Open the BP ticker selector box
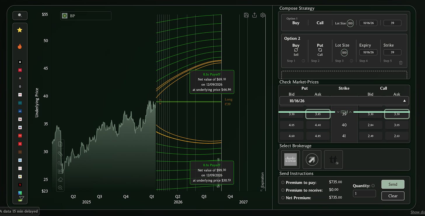 tap(86, 16)
